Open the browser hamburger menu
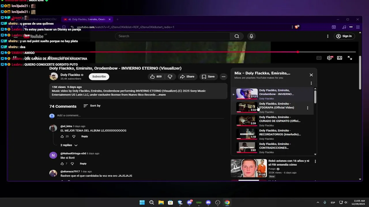The height and width of the screenshot is (207, 369). pyautogui.click(x=358, y=27)
